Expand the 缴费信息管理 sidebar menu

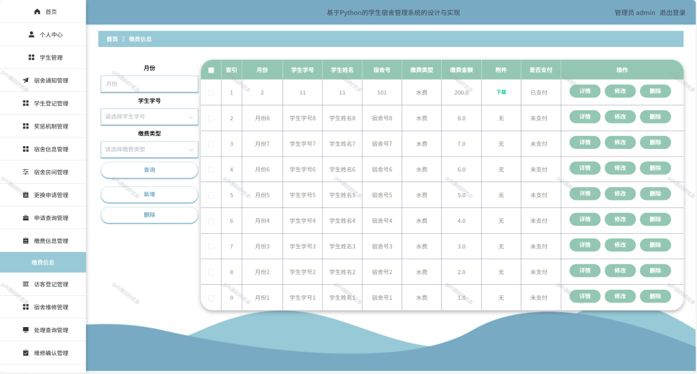click(43, 241)
